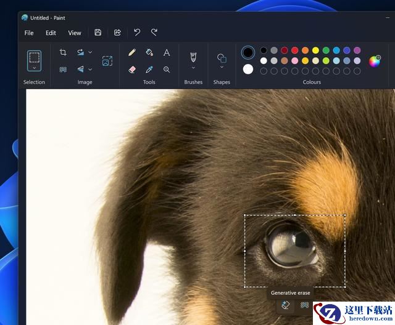
Task: Click Remove background icon in Image group
Action: (x=63, y=70)
